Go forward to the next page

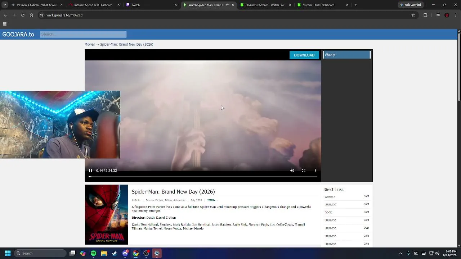coord(14,15)
